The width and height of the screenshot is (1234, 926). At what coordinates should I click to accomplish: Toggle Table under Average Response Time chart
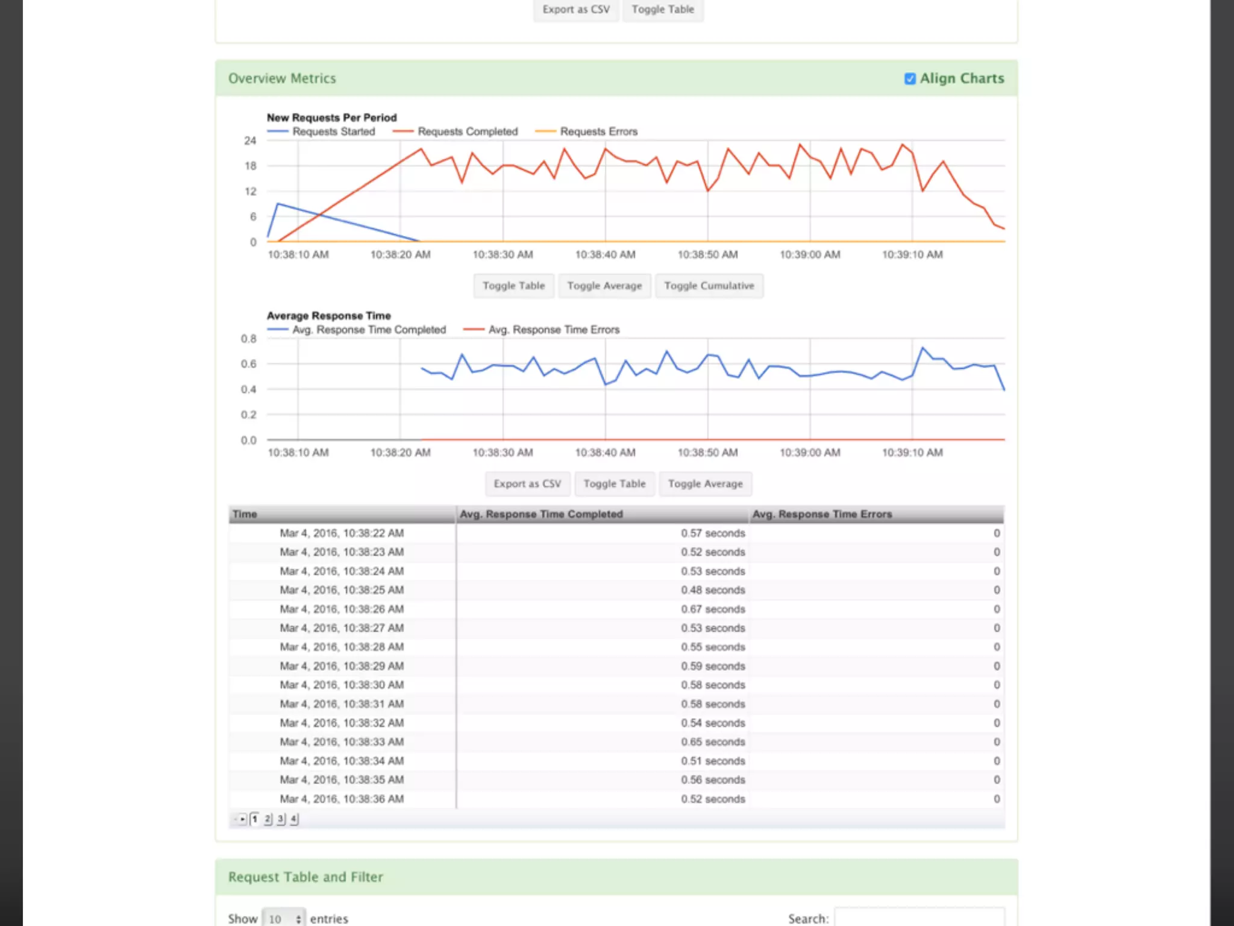(614, 483)
